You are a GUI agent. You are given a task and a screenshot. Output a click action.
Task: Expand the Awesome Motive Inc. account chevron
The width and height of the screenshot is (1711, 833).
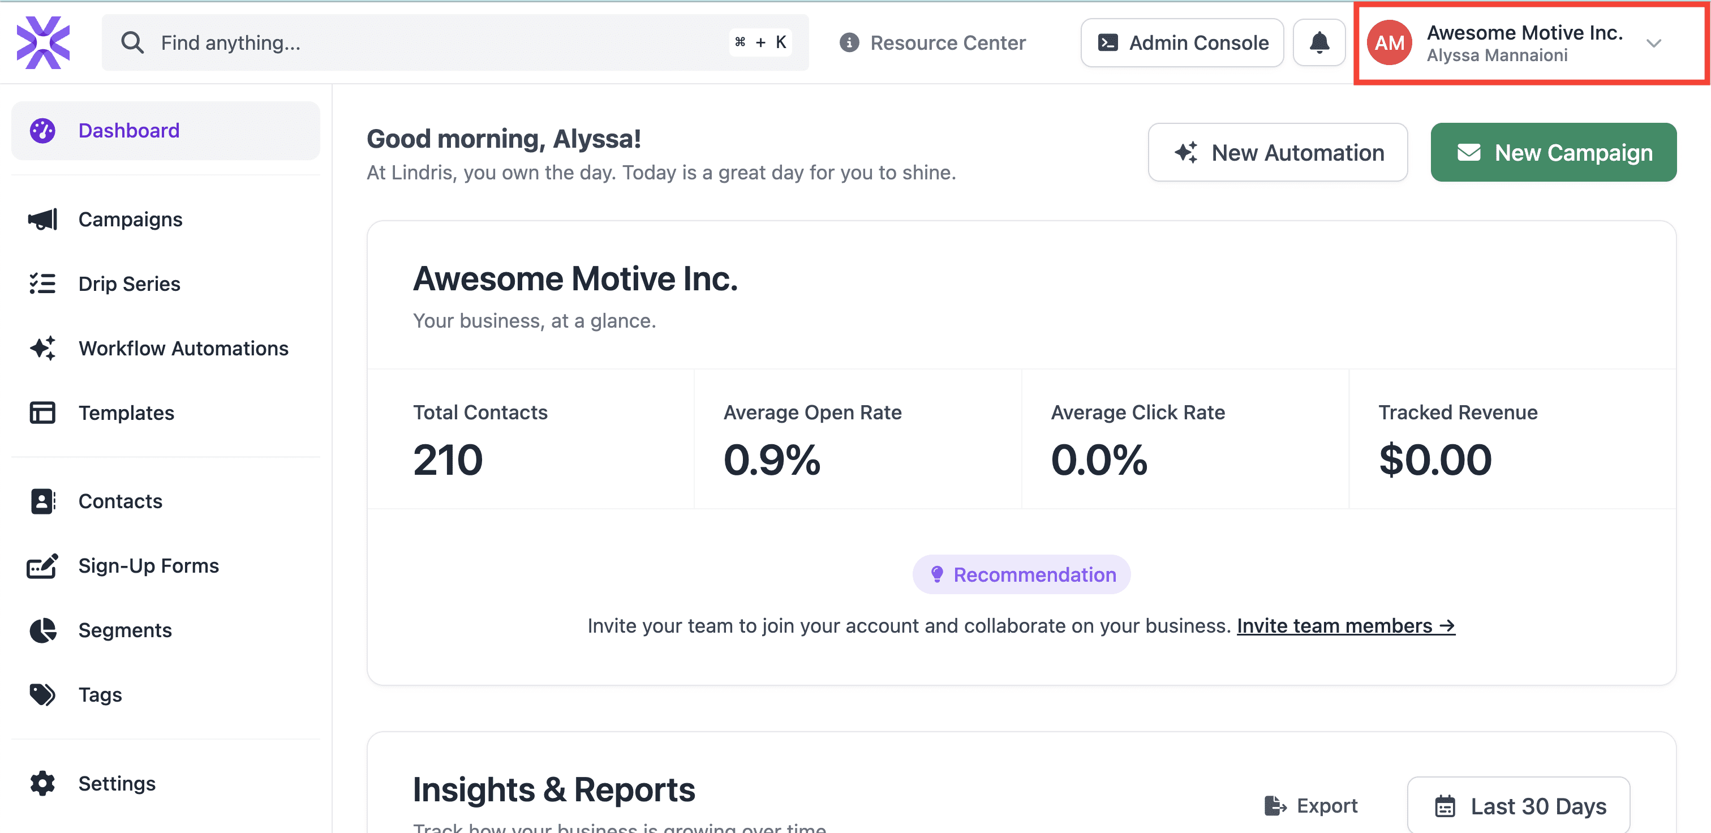point(1653,43)
